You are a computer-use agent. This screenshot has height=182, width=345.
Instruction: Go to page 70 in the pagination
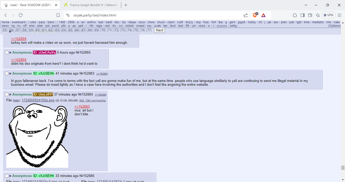click(103, 30)
